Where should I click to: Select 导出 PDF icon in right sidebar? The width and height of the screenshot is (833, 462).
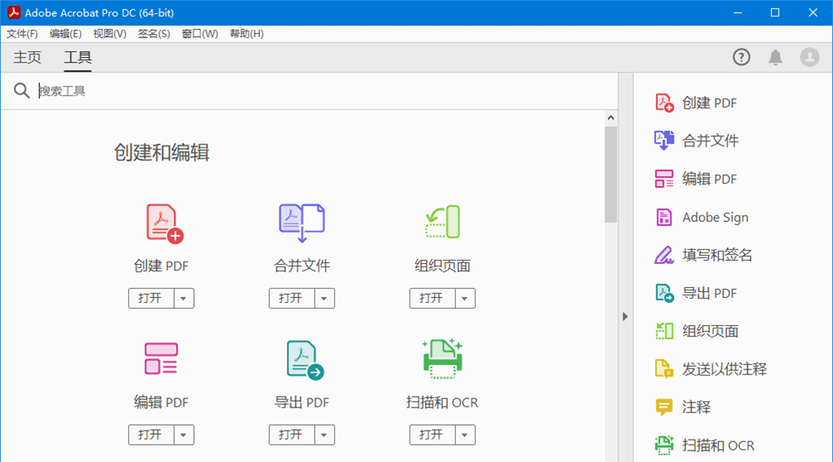665,293
